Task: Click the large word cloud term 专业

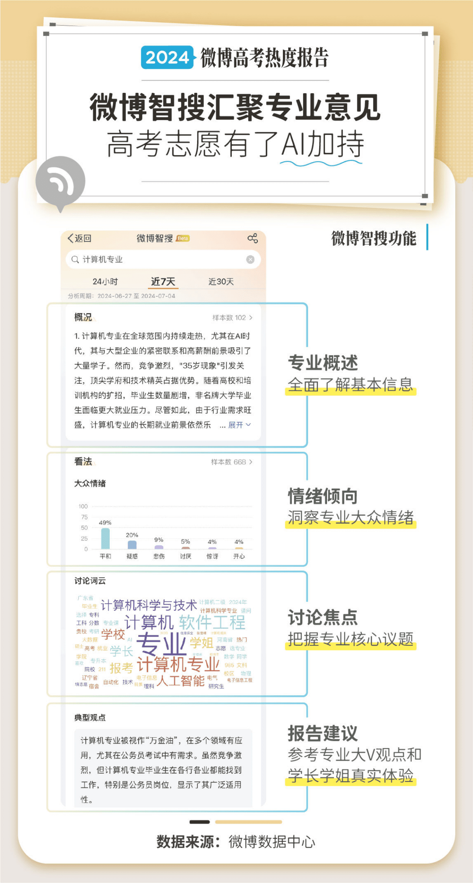Action: [161, 644]
